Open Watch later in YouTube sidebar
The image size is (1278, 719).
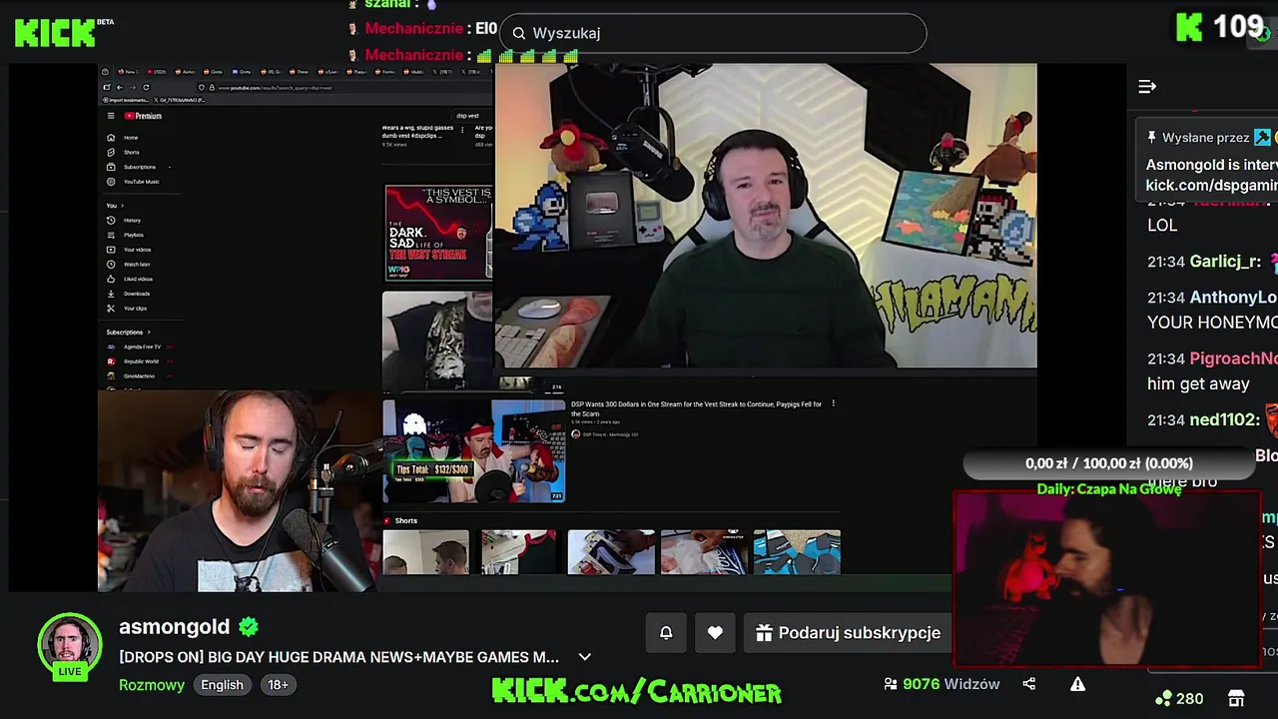129,264
